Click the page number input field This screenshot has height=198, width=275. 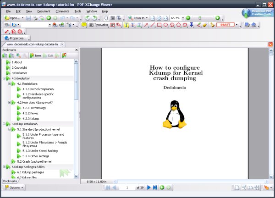tap(126, 187)
